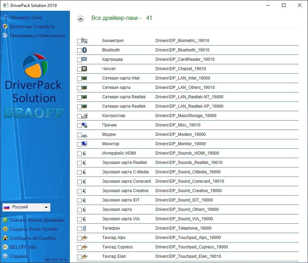Viewport: 308px width, 263px height.
Task: Click the speaker icon for Звуковая карта IDT
Action: (x=84, y=200)
